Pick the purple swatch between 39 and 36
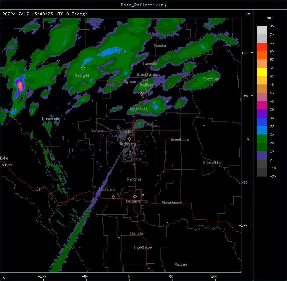 point(262,114)
